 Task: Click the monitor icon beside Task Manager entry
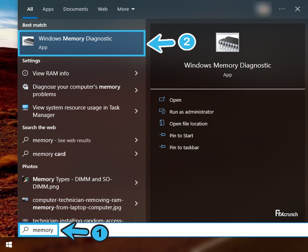(25, 107)
